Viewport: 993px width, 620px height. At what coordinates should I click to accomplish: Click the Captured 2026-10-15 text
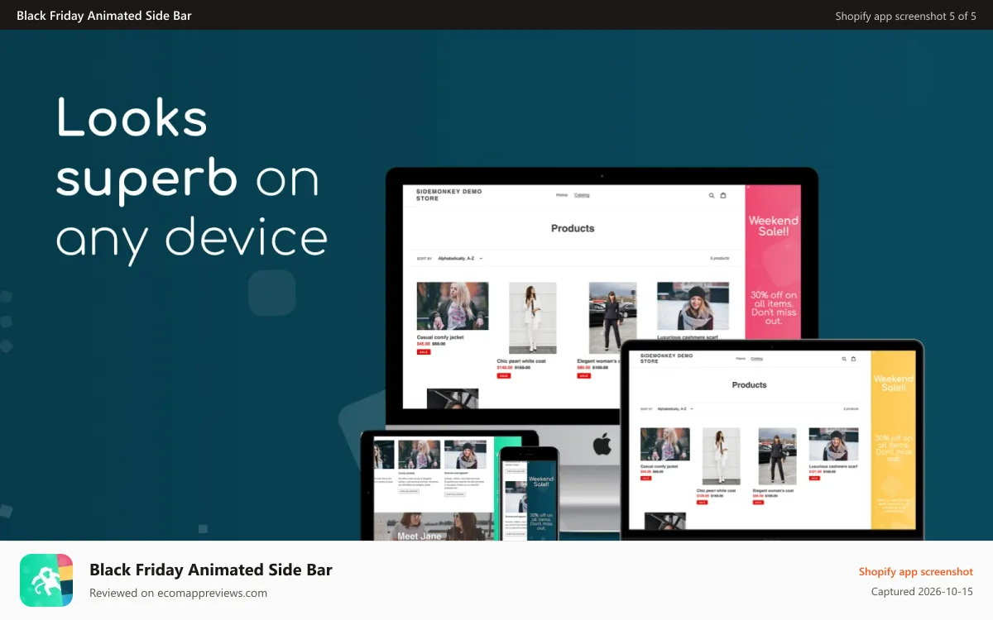click(x=922, y=592)
